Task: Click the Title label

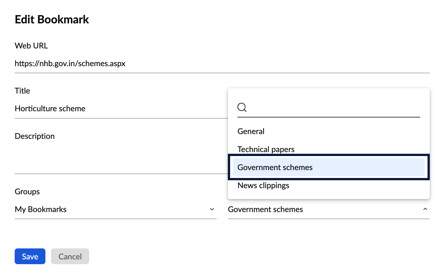Action: click(x=22, y=91)
